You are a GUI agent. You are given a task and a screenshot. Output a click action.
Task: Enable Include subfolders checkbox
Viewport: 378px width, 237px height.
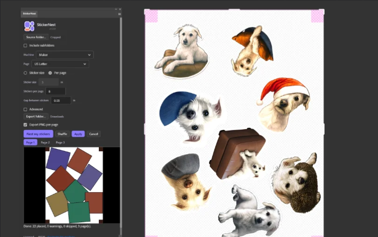point(25,45)
